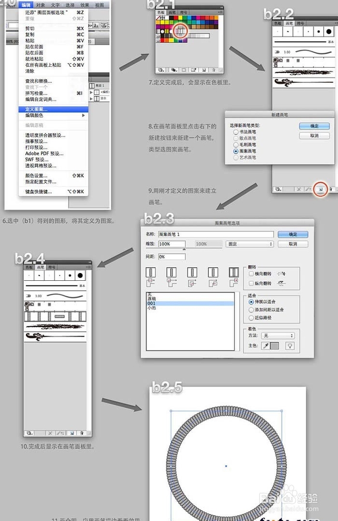Choose 毛刷画笔 brush type radio
Viewport: 338px width, 521px height.
tap(236, 144)
